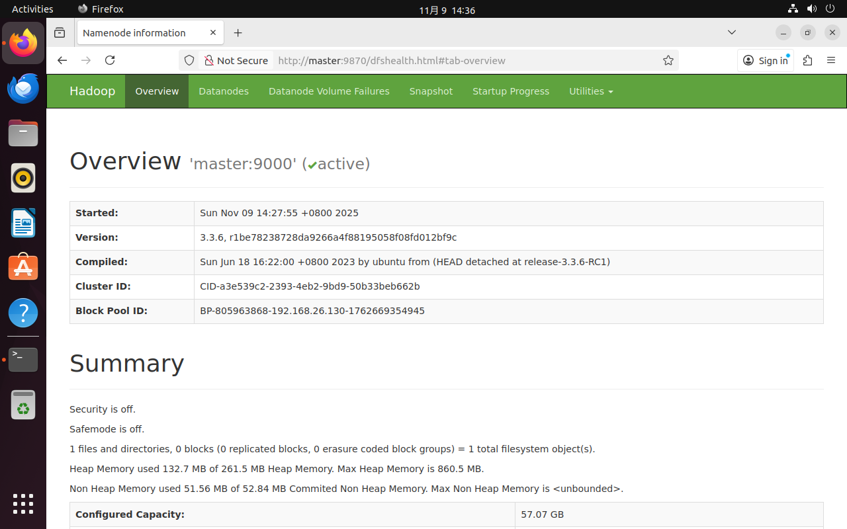Screen dimensions: 847x529
Task: View the Startup Progress tab
Action: tap(511, 91)
